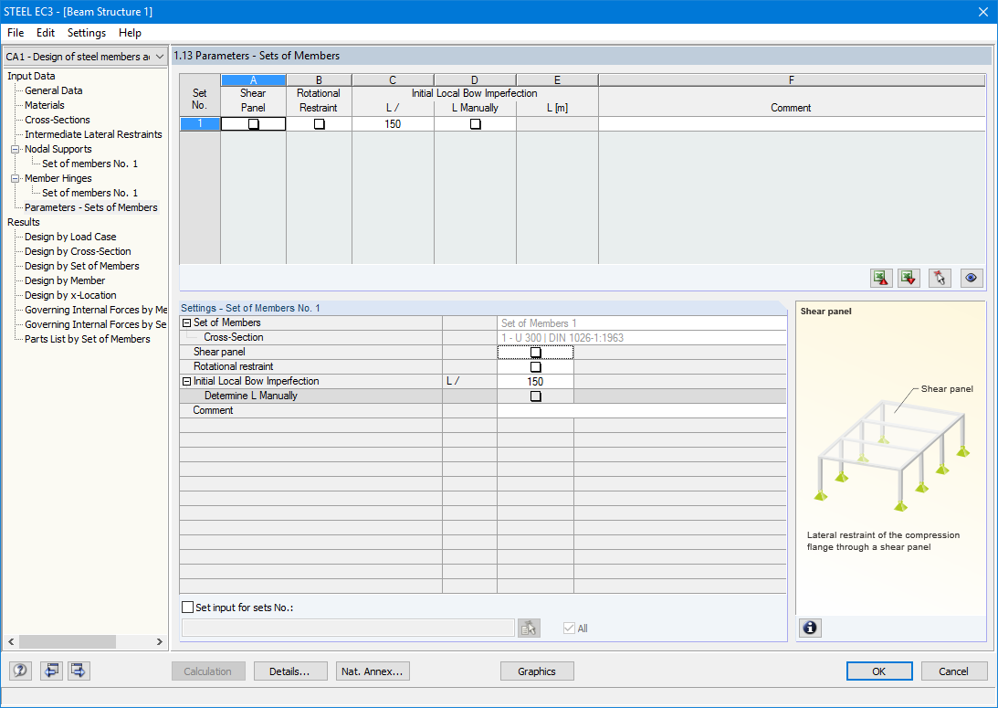Viewport: 998px width, 708px height.
Task: Open the Edit menu
Action: click(x=45, y=33)
